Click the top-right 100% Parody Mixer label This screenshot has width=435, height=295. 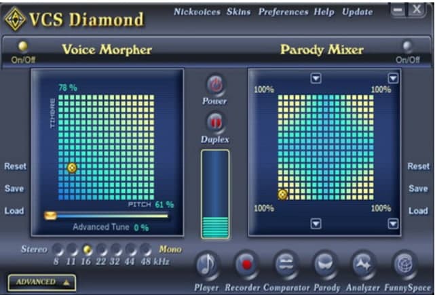pos(381,90)
